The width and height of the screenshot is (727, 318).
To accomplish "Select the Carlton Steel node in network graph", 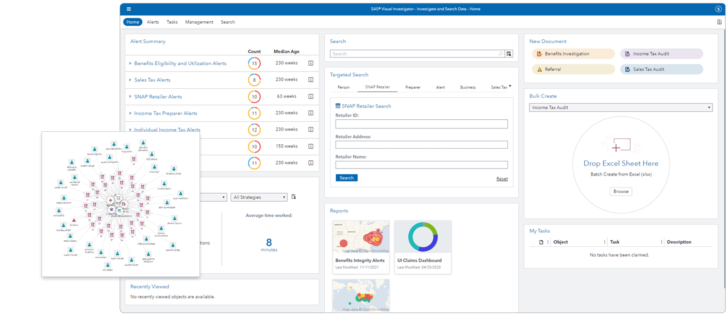I will (173, 245).
